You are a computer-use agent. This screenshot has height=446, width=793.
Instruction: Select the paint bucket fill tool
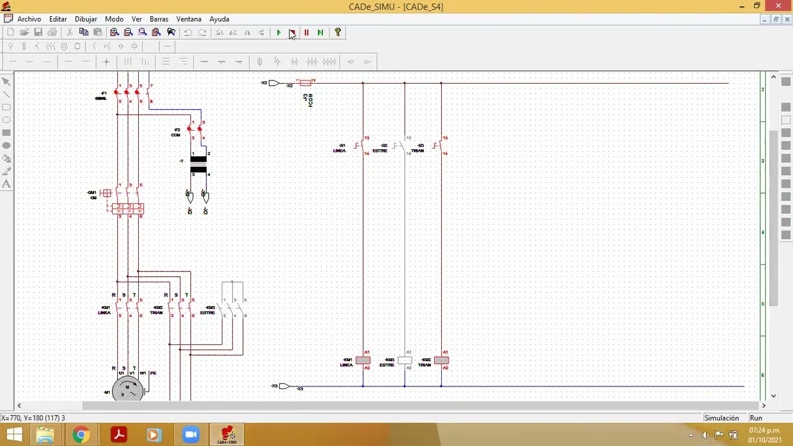(x=7, y=159)
